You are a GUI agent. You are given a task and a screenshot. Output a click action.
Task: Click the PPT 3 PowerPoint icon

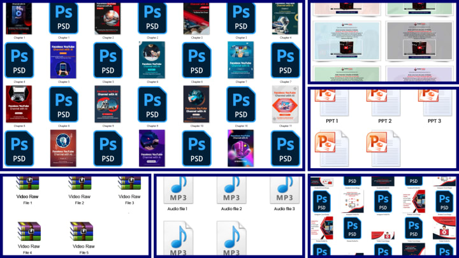point(435,103)
